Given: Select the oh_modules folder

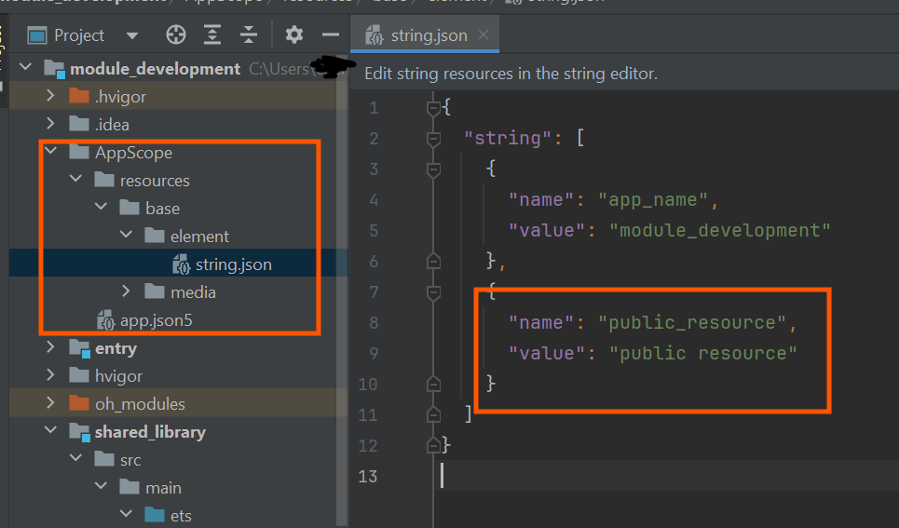Looking at the screenshot, I should [140, 404].
